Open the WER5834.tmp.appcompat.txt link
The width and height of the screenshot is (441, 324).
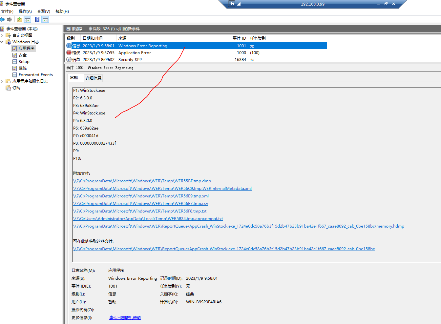point(148,219)
